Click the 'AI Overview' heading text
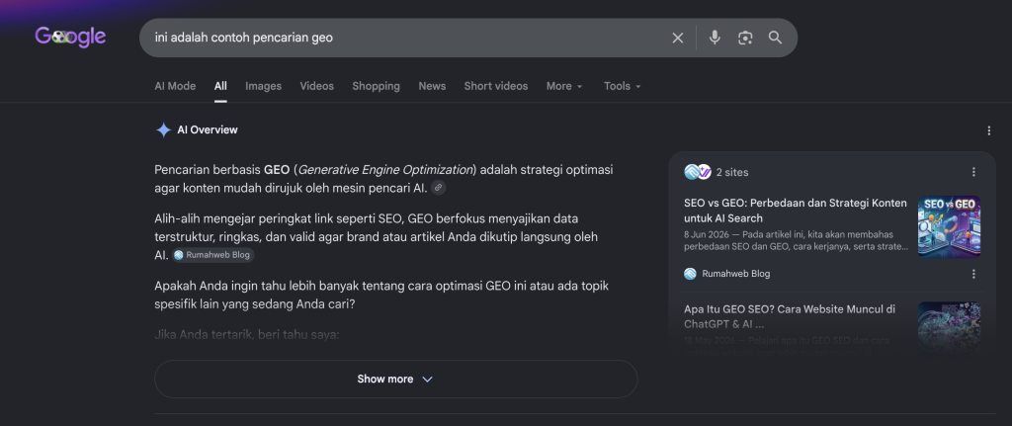Image resolution: width=1012 pixels, height=426 pixels. tap(208, 129)
